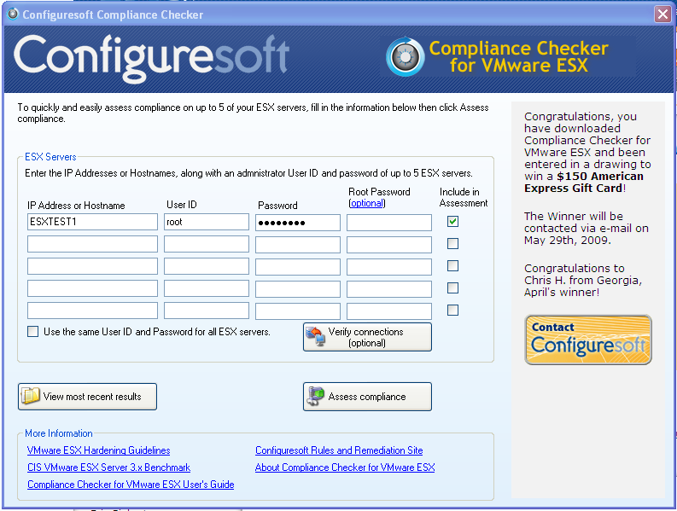This screenshot has width=677, height=511.
Task: Click the first row Root Password field
Action: 389,223
